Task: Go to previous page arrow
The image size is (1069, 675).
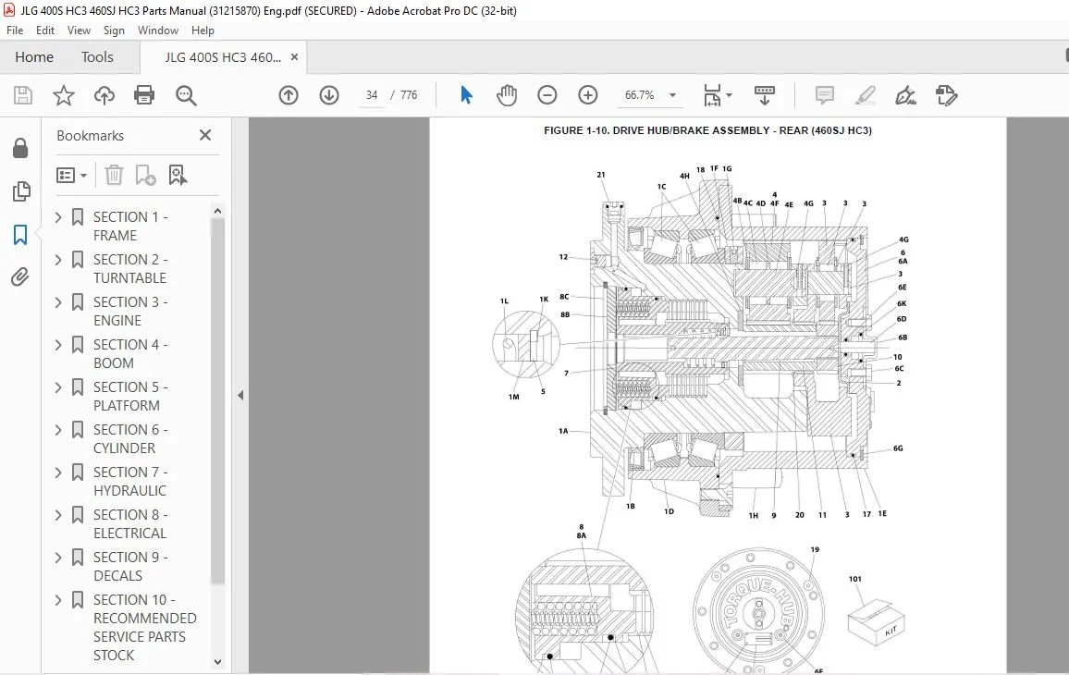Action: click(289, 94)
